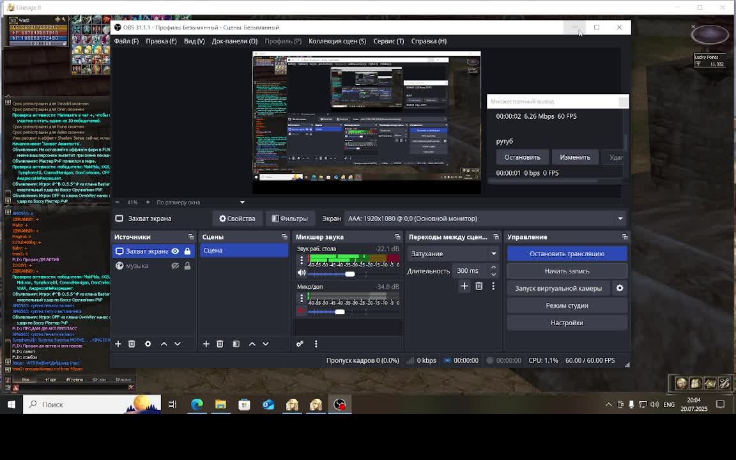Open virtual camera settings gear
The width and height of the screenshot is (736, 460).
(620, 288)
